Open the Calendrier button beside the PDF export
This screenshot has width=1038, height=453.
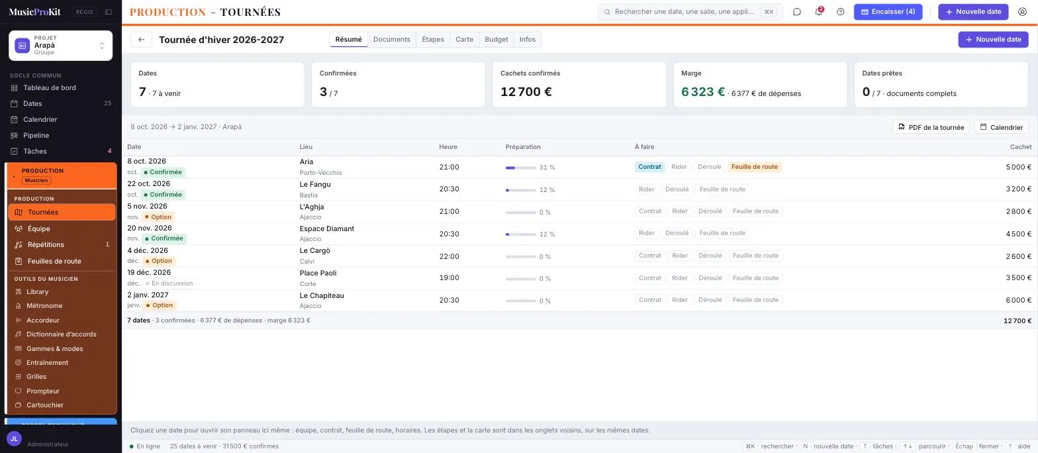click(1001, 127)
